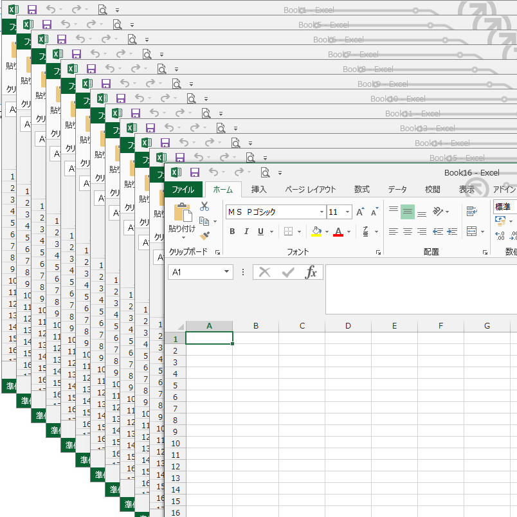
Task: Switch to the データ tab
Action: tap(397, 189)
